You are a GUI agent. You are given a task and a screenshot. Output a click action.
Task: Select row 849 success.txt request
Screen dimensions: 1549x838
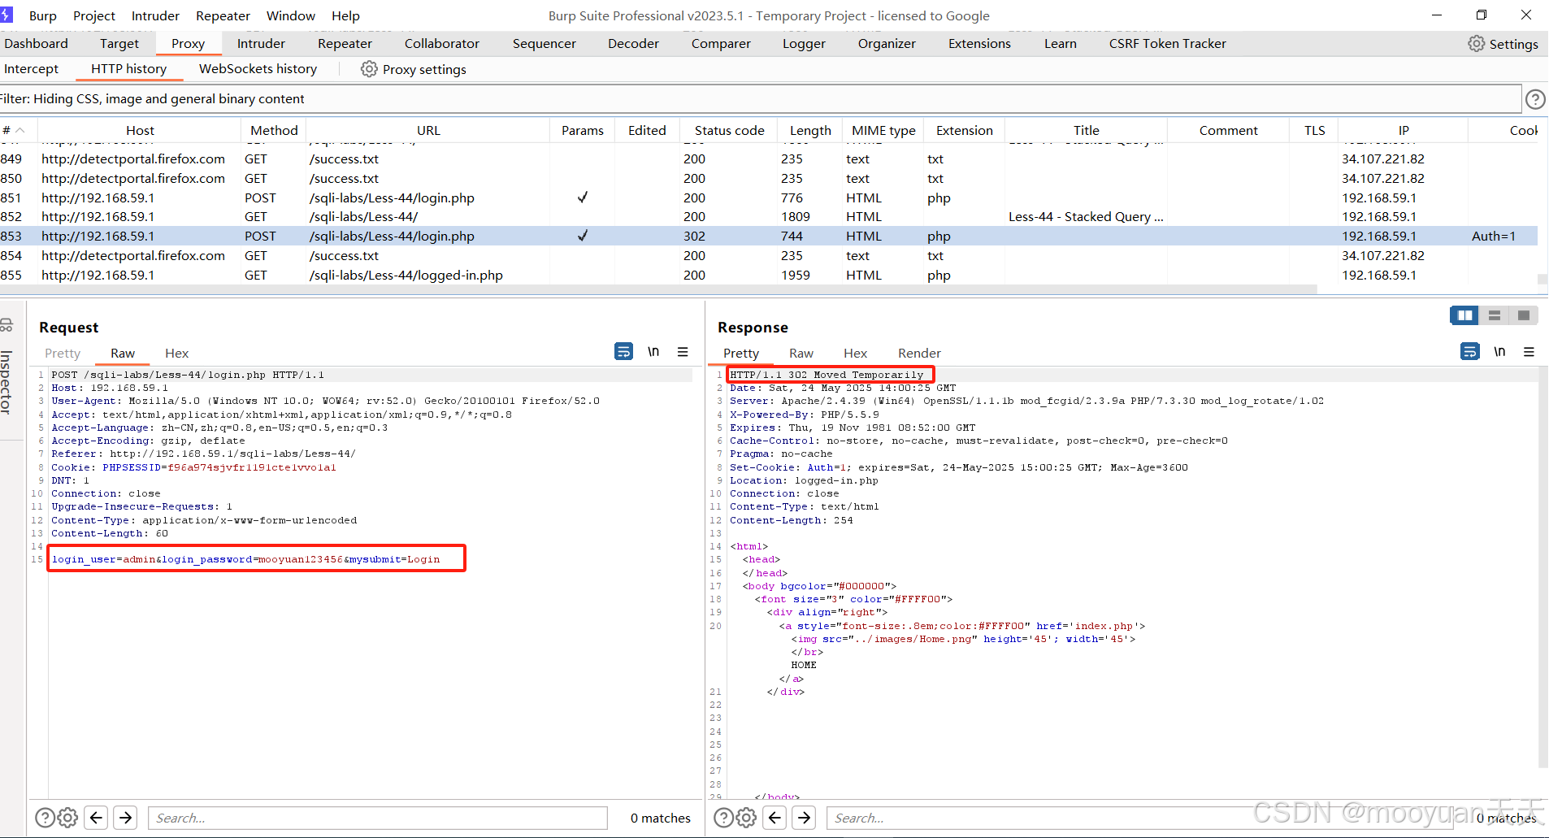point(769,159)
